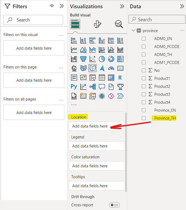Toggle the eye icon in Filters header
Image resolution: width=186 pixels, height=210 pixels.
point(52,6)
